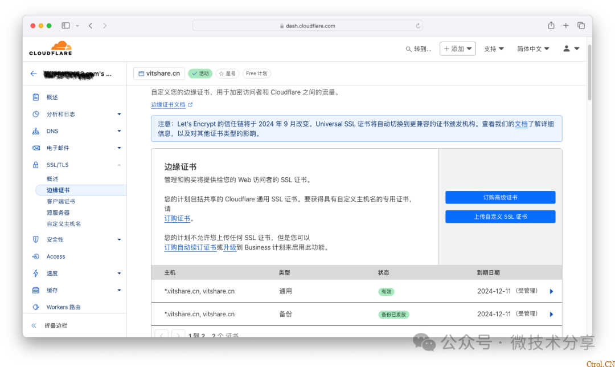The height and width of the screenshot is (367, 615).
Task: Click the Safari address bar
Action: pyautogui.click(x=307, y=26)
